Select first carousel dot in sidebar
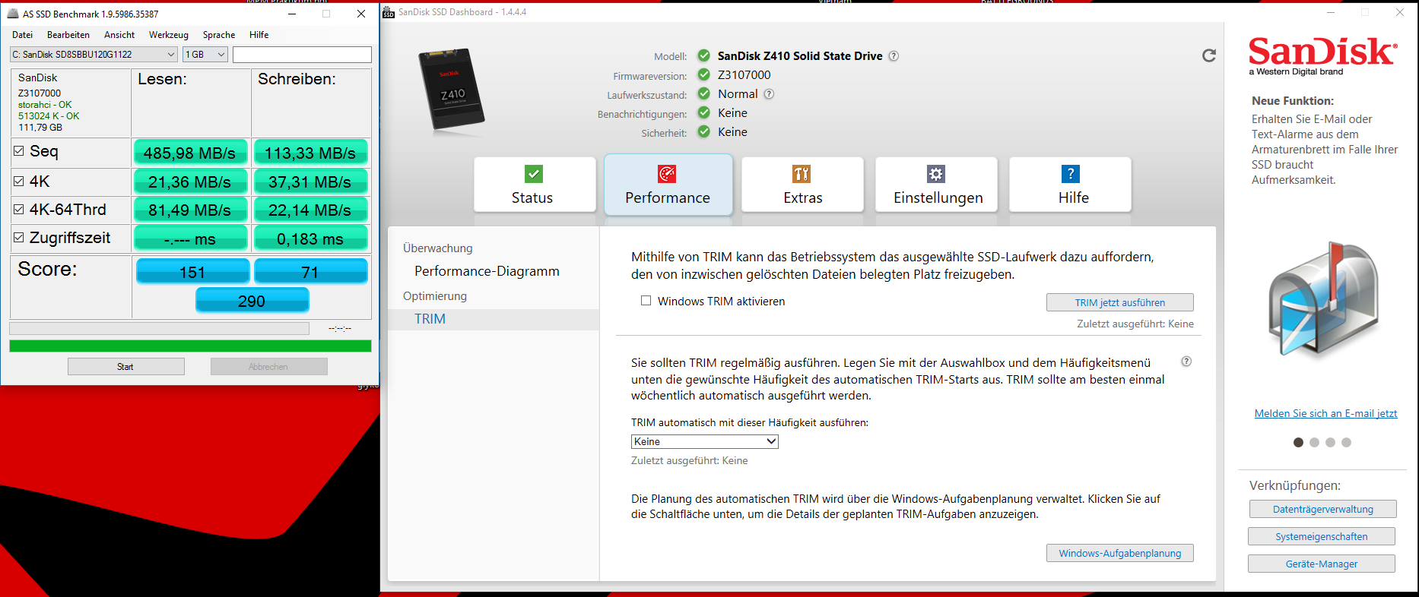The image size is (1419, 597). [1298, 442]
